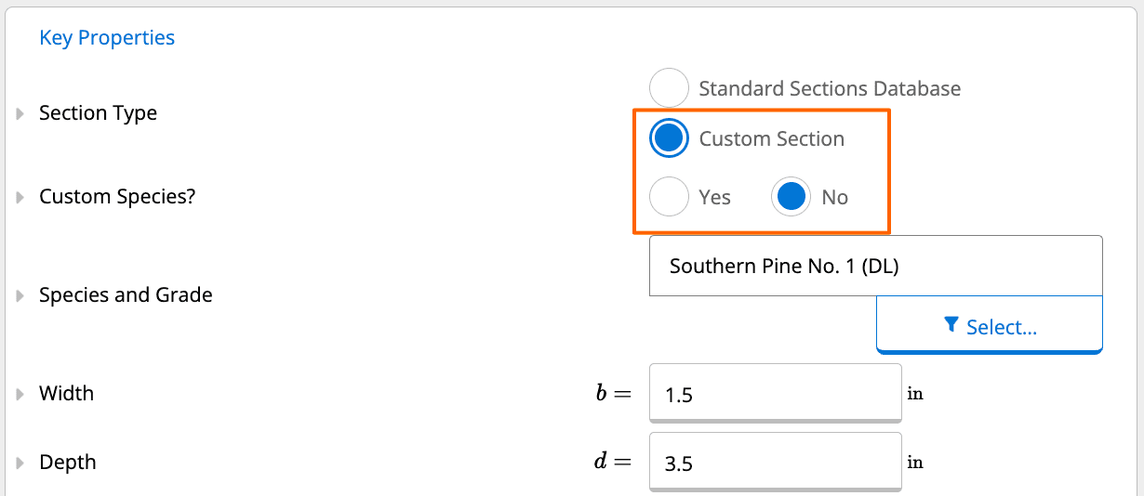Expand the Section Type row arrow
Viewport: 1144px width, 496px height.
tap(20, 114)
